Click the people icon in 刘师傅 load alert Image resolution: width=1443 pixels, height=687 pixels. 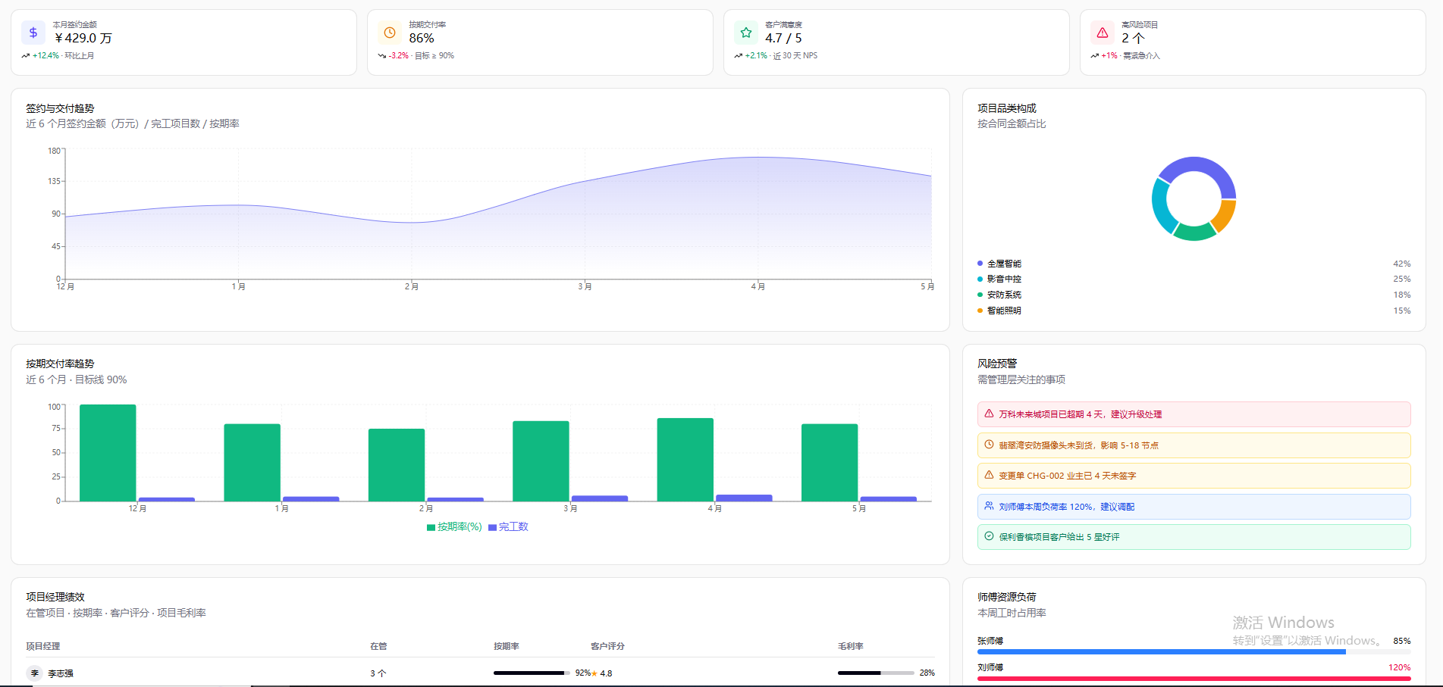(x=989, y=506)
